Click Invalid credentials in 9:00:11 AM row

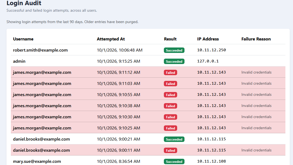[x=256, y=150]
